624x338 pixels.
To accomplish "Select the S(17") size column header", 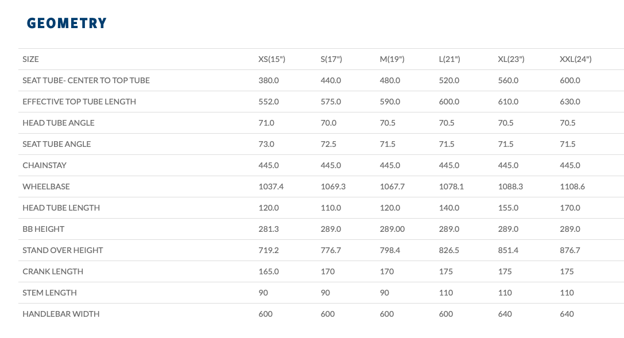I will click(x=331, y=59).
